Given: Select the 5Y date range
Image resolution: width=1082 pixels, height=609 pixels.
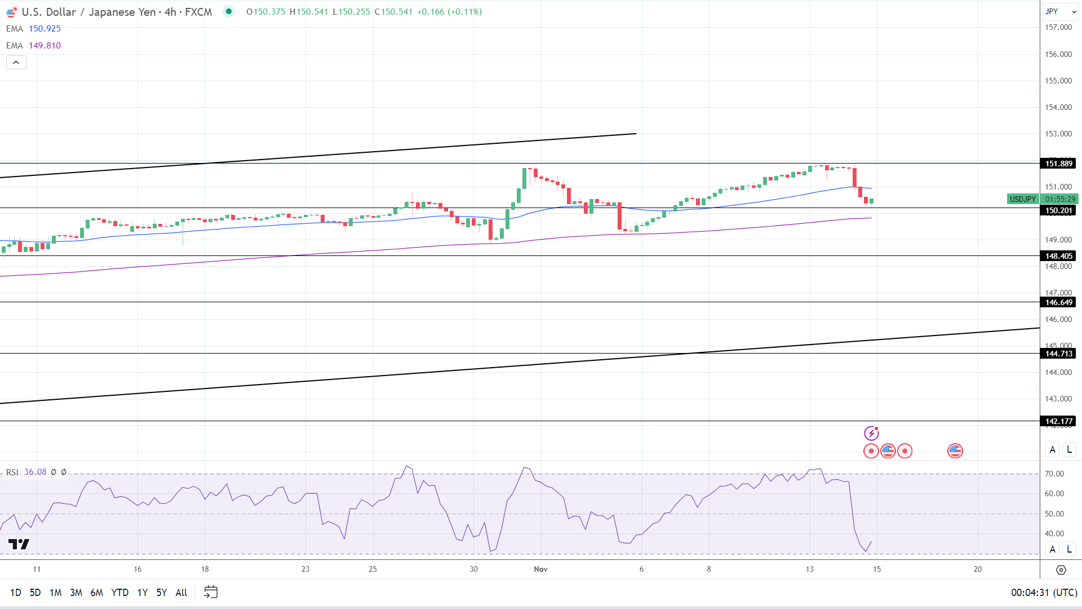Looking at the screenshot, I should click(x=161, y=593).
